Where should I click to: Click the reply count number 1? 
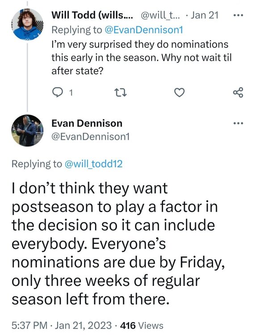[x=71, y=93]
